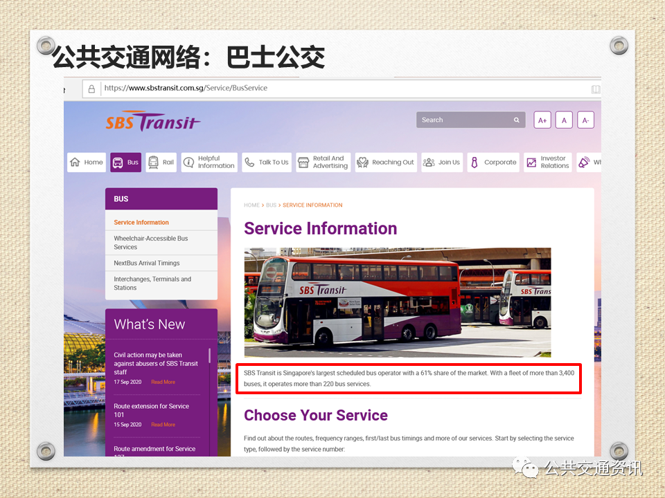Click the bus icon in navigation

point(118,163)
